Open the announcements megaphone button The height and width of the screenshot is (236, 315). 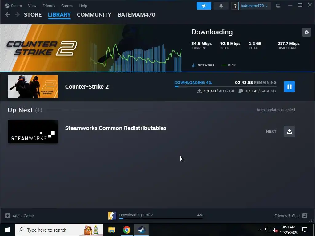(204, 6)
